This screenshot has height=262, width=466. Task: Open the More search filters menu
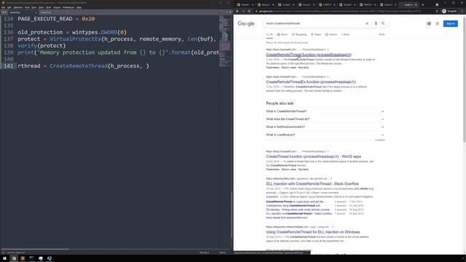(345, 35)
